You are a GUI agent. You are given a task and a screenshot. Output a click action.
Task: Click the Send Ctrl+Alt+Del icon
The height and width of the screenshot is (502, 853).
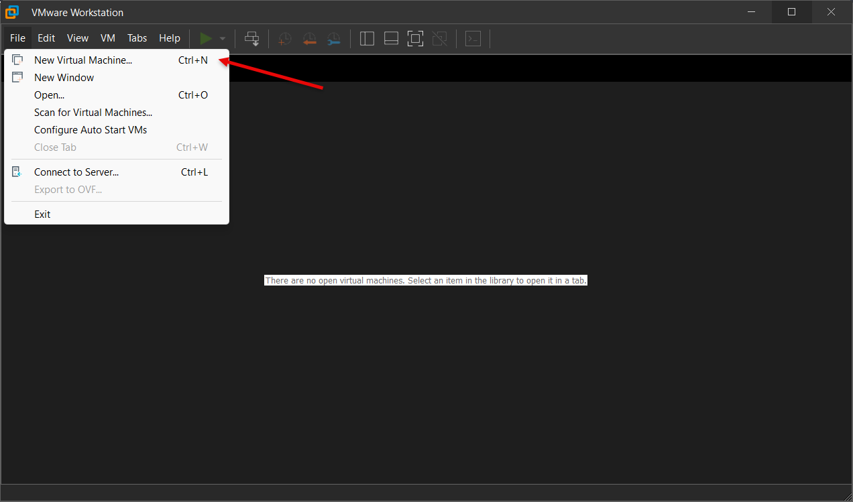click(x=252, y=38)
